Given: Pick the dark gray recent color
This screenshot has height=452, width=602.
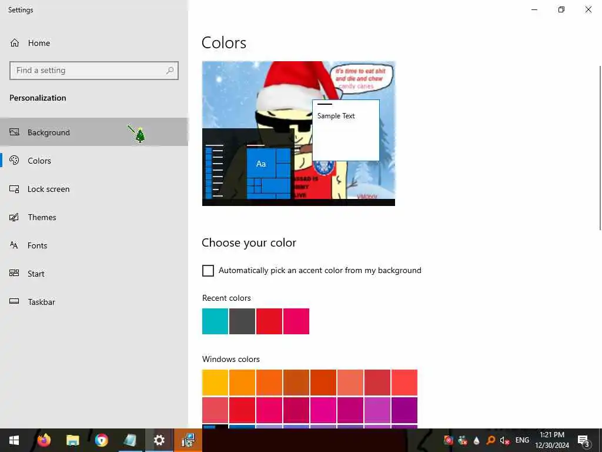Looking at the screenshot, I should 242,321.
